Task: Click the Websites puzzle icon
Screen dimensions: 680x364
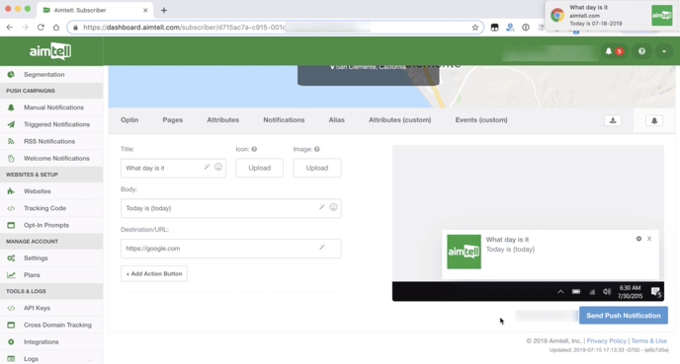Action: (11, 190)
